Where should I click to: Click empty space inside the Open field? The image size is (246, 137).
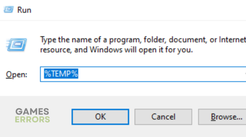pyautogui.click(x=160, y=74)
